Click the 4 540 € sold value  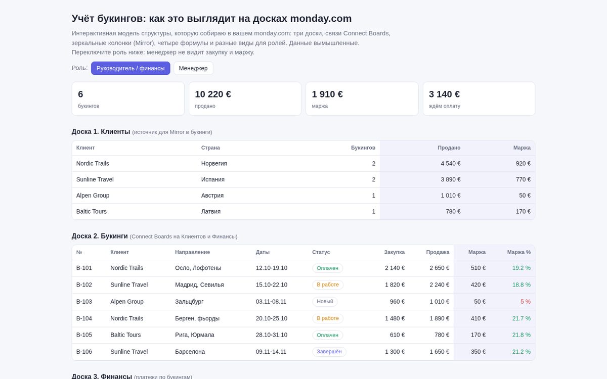tap(451, 164)
